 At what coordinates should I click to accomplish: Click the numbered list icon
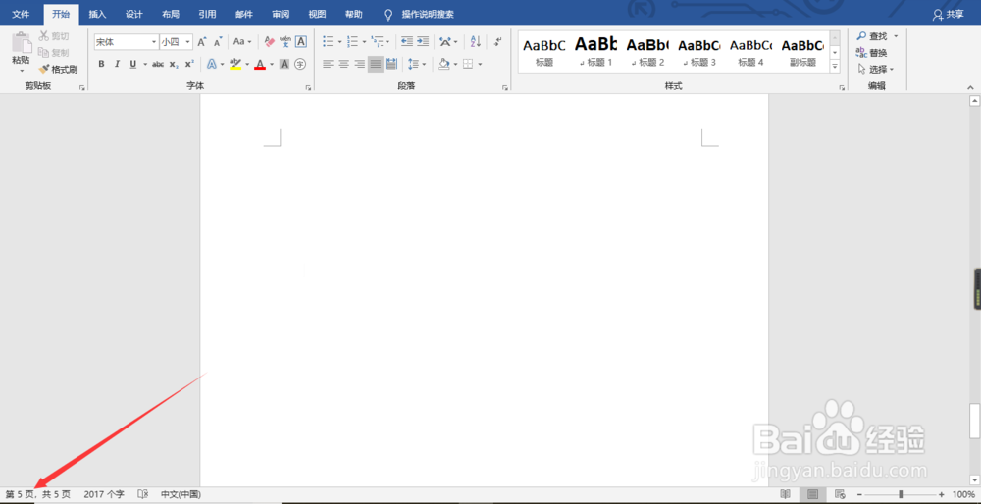353,42
